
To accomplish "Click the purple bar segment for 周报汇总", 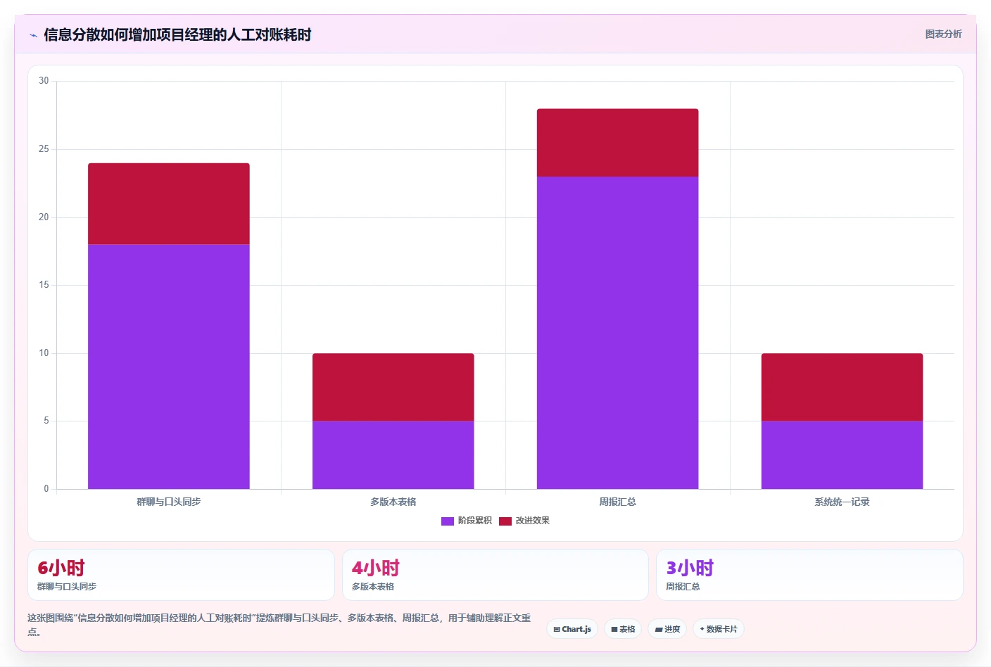I will tap(618, 333).
